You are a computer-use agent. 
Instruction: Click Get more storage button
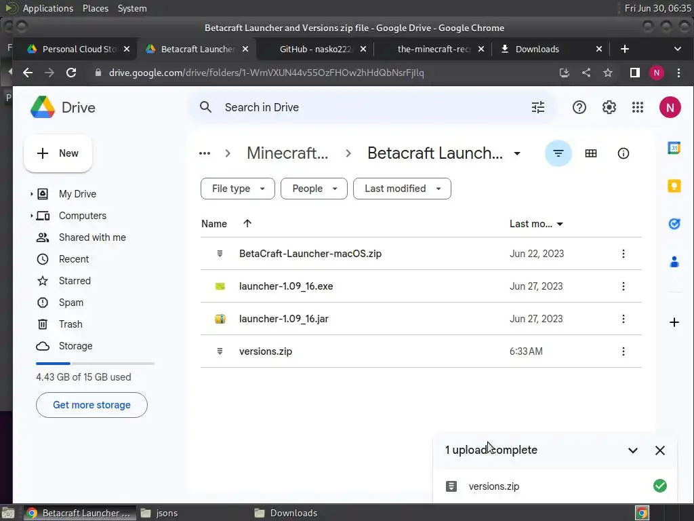pyautogui.click(x=91, y=405)
